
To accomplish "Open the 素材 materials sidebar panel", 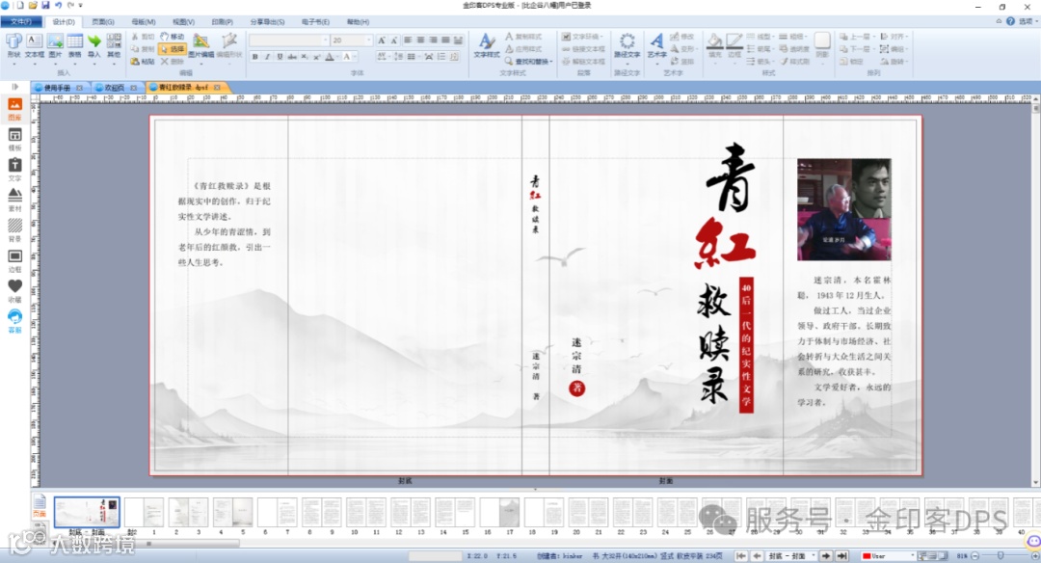I will 14,200.
